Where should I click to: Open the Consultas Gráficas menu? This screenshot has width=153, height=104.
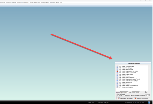tap(11, 3)
